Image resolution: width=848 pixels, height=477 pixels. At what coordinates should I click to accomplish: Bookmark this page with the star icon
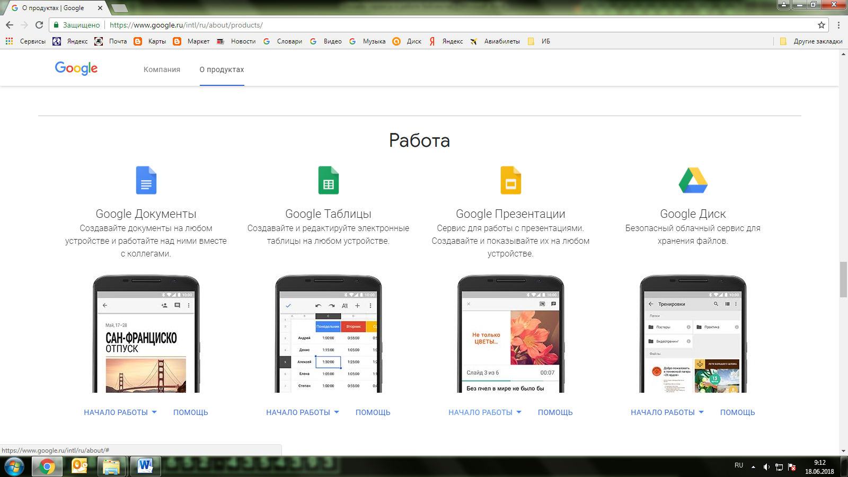coord(821,25)
